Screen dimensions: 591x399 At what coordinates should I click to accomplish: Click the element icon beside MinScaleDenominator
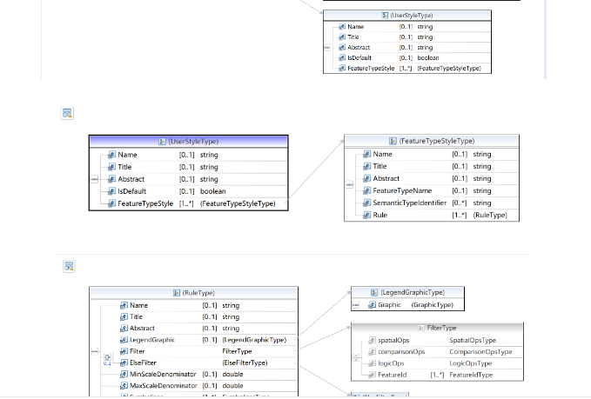124,374
